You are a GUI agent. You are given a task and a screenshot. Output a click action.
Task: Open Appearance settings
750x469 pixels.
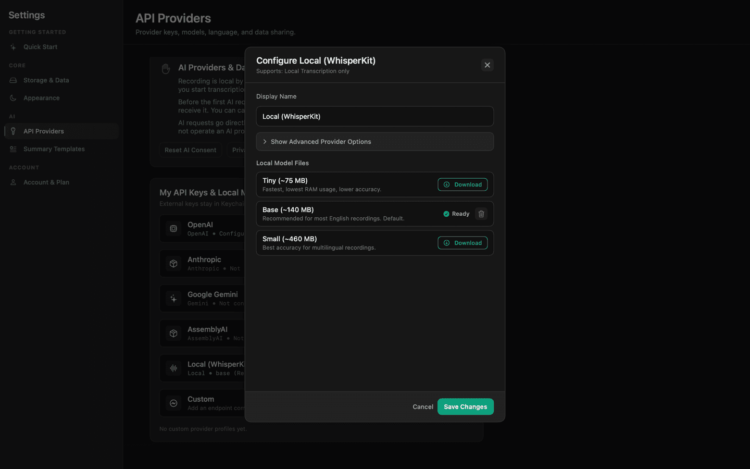[x=61, y=98]
